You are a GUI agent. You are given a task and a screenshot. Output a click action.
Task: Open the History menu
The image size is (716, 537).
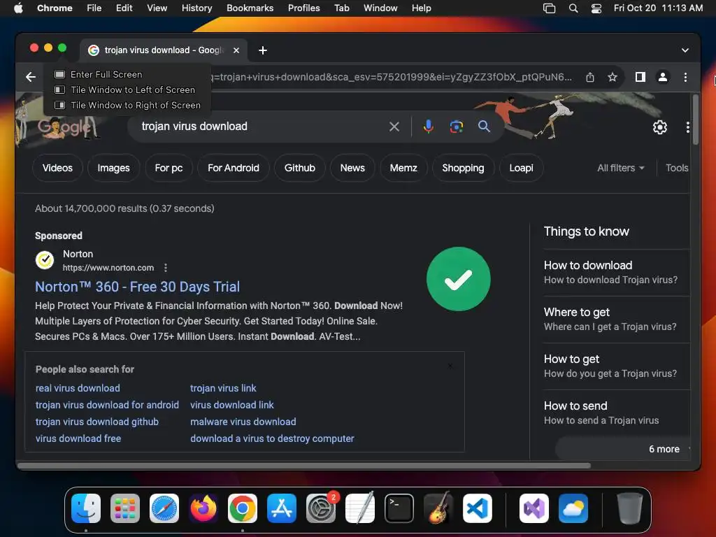pyautogui.click(x=196, y=8)
